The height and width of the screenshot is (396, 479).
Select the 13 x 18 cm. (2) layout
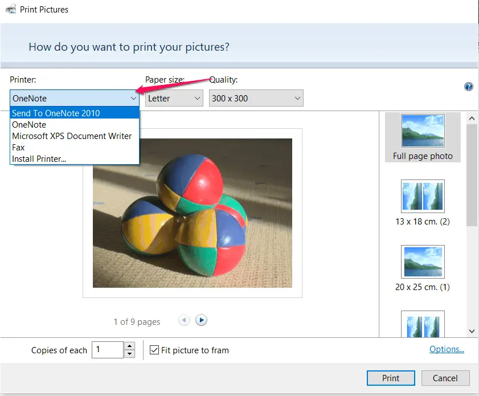(x=423, y=203)
